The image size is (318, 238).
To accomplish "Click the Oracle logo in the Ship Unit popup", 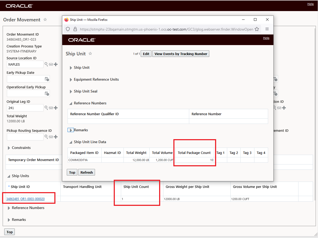I will pos(82,40).
